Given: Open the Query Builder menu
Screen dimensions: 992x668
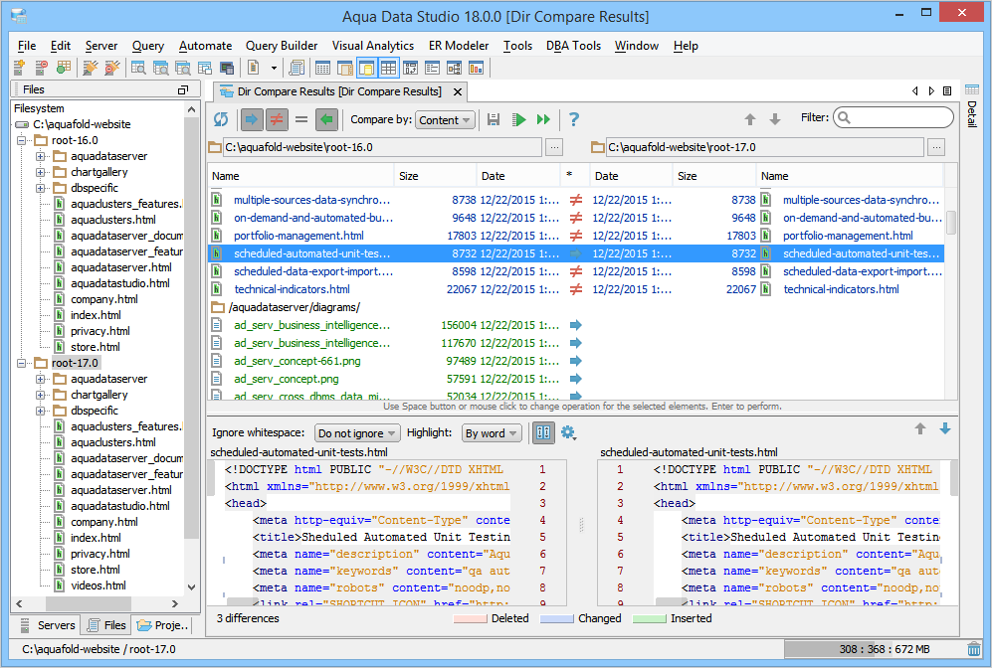Looking at the screenshot, I should [x=282, y=46].
